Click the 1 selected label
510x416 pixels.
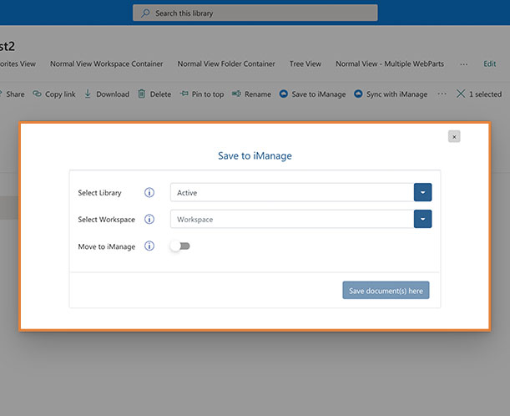coord(485,94)
